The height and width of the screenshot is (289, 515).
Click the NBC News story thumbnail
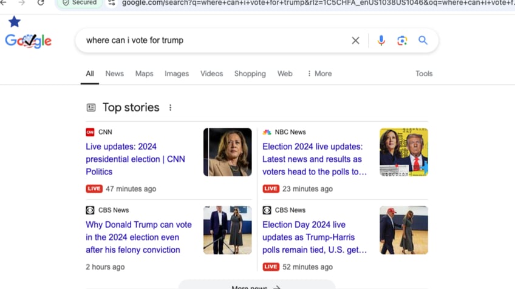[404, 152]
